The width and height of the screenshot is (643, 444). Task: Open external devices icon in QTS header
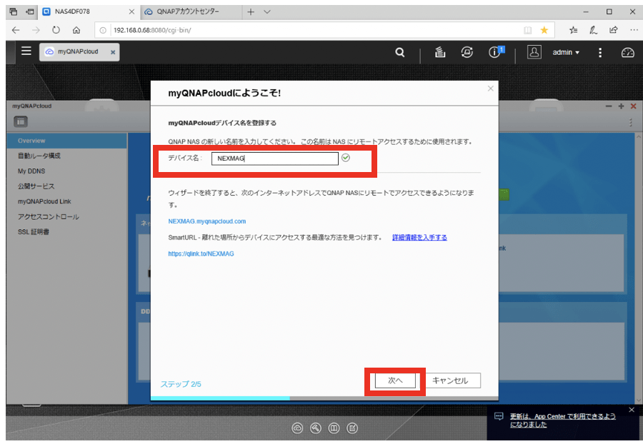pos(467,52)
